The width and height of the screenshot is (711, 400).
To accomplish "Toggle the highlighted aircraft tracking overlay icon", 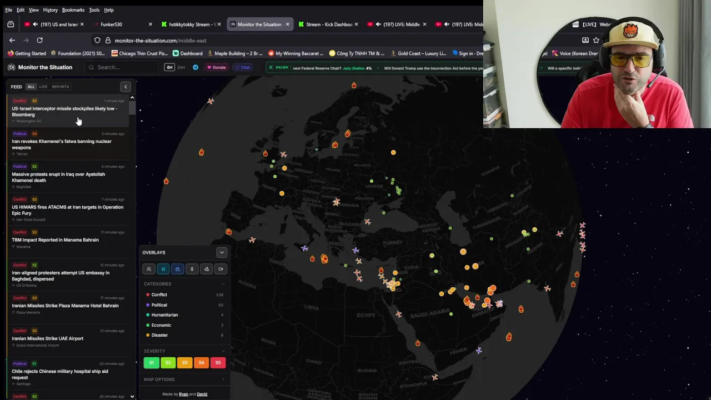I will point(163,269).
